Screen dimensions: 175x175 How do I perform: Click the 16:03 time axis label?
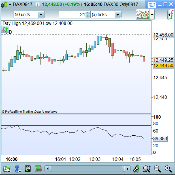95,159
